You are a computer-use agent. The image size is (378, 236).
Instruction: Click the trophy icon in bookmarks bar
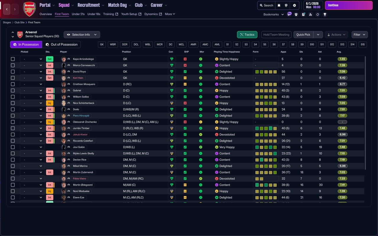coord(325,14)
